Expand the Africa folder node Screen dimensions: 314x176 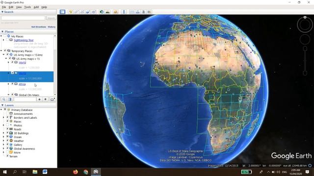click(x=8, y=84)
